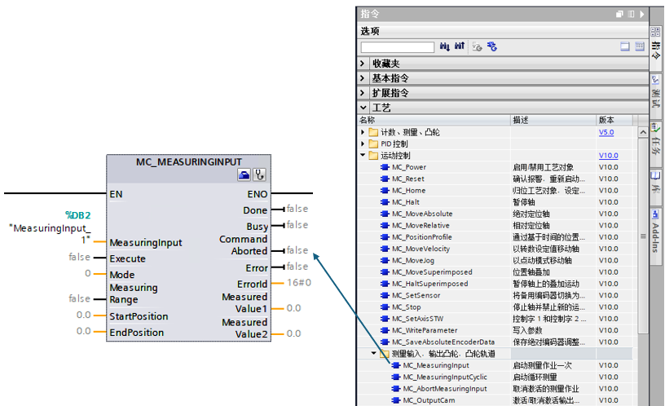Click the blue update instructions icon
This screenshot has height=406, width=665.
(x=492, y=46)
